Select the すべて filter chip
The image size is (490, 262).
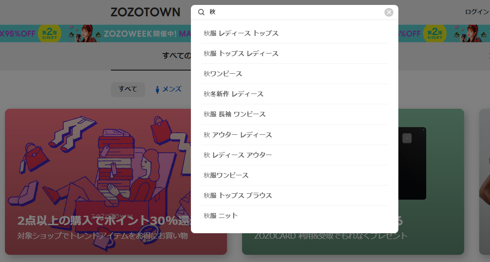pos(128,89)
